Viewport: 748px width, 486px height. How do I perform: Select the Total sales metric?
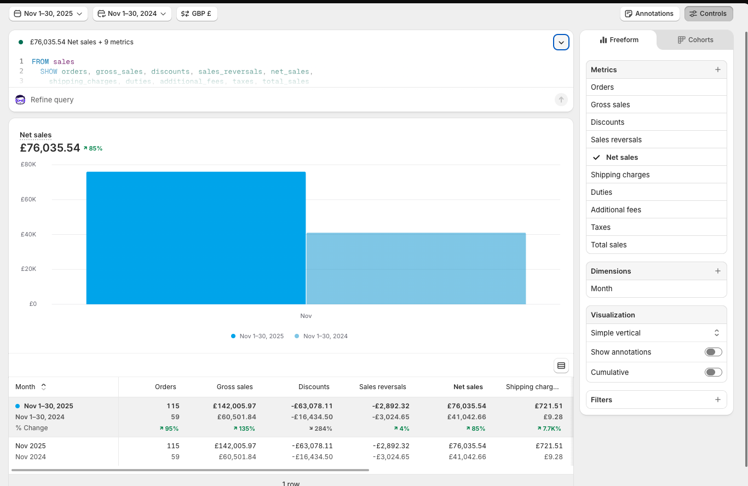click(x=657, y=245)
